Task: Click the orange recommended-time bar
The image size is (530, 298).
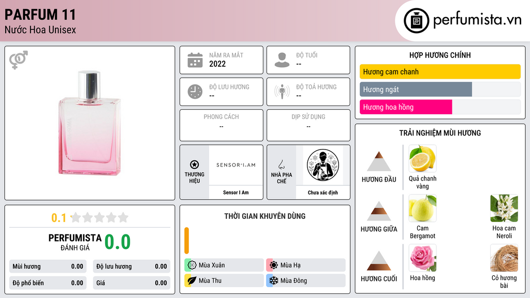Action: pyautogui.click(x=186, y=240)
